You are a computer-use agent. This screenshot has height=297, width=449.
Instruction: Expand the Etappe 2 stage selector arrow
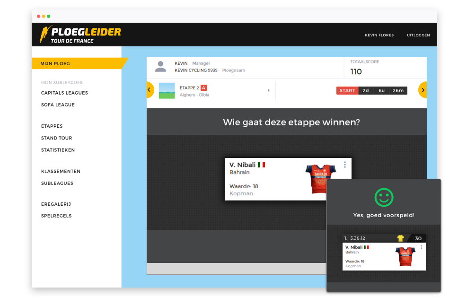point(269,90)
